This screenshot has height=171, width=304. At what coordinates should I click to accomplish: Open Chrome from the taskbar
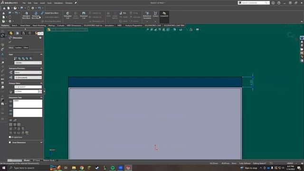click(82, 168)
